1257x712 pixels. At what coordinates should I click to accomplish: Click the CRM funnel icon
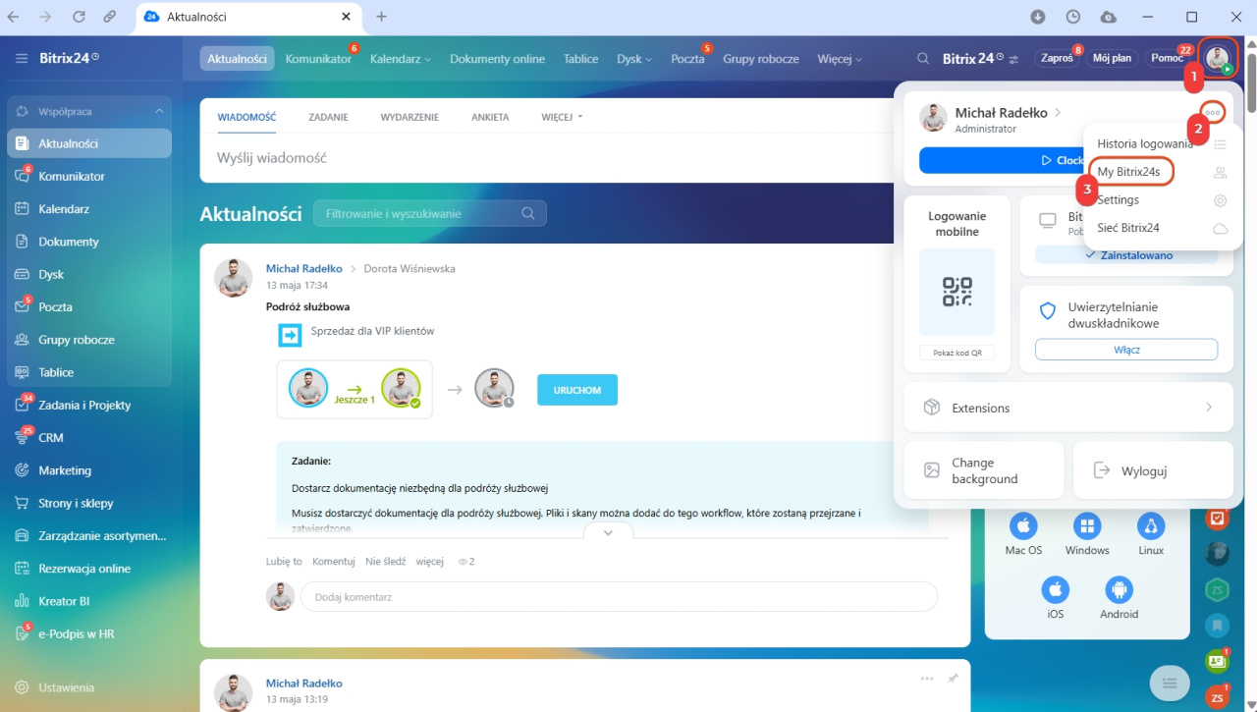coord(22,438)
